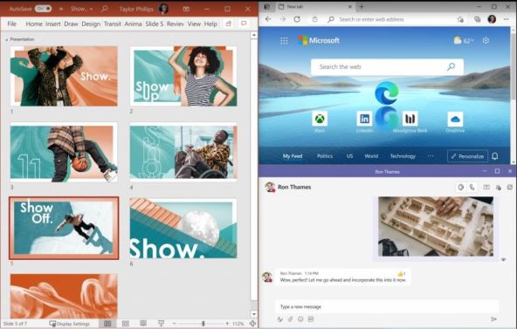Open the Slide Show ribbon tab

pyautogui.click(x=155, y=24)
